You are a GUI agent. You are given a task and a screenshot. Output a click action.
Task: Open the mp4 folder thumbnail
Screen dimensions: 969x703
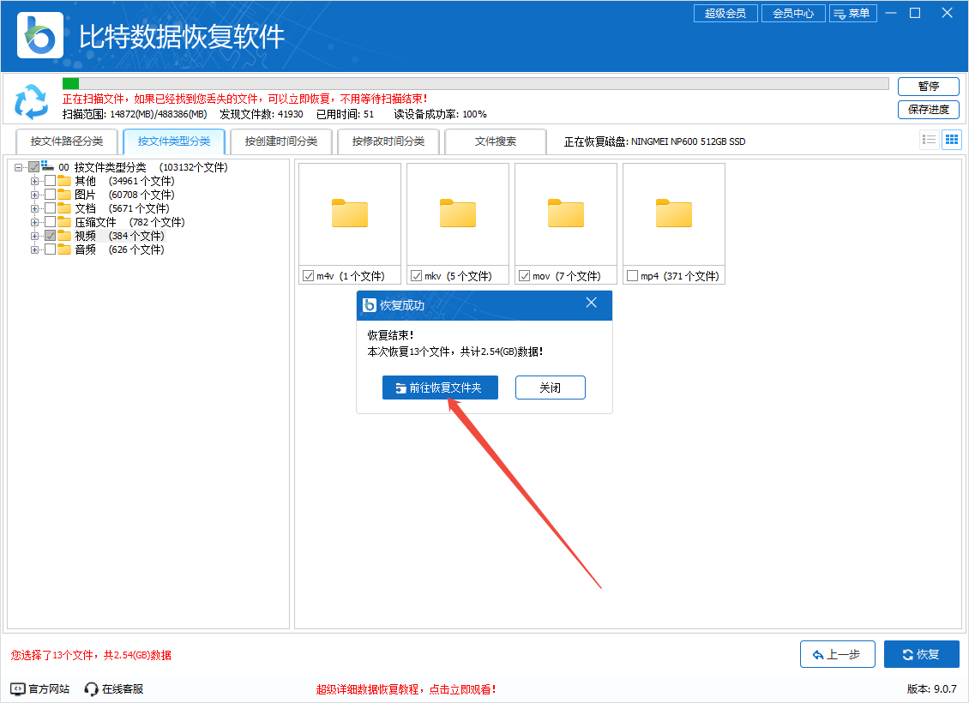click(x=674, y=214)
